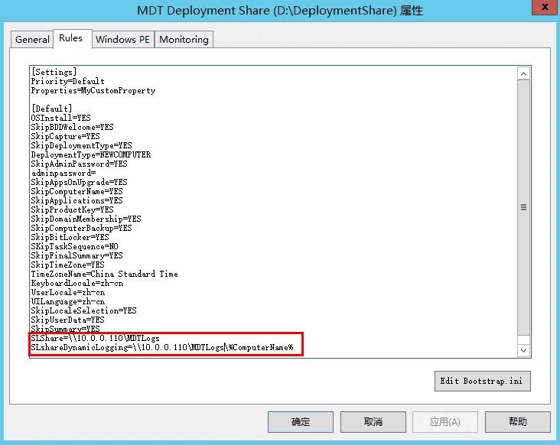Click the Properties=MyCustomProperty line
Image resolution: width=560 pixels, height=445 pixels.
93,90
